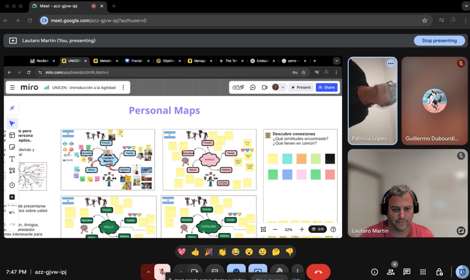Open outer Chrome tab list chevron
This screenshot has width=470, height=280.
click(466, 6)
